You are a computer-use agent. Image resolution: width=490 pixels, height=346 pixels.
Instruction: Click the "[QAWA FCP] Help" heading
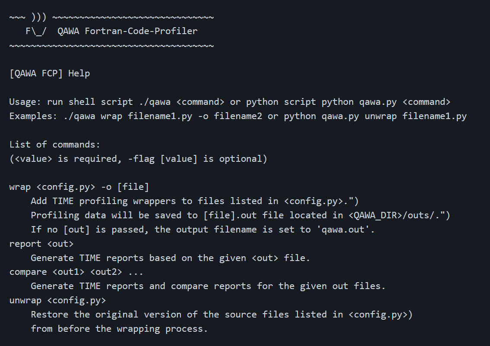(50, 73)
